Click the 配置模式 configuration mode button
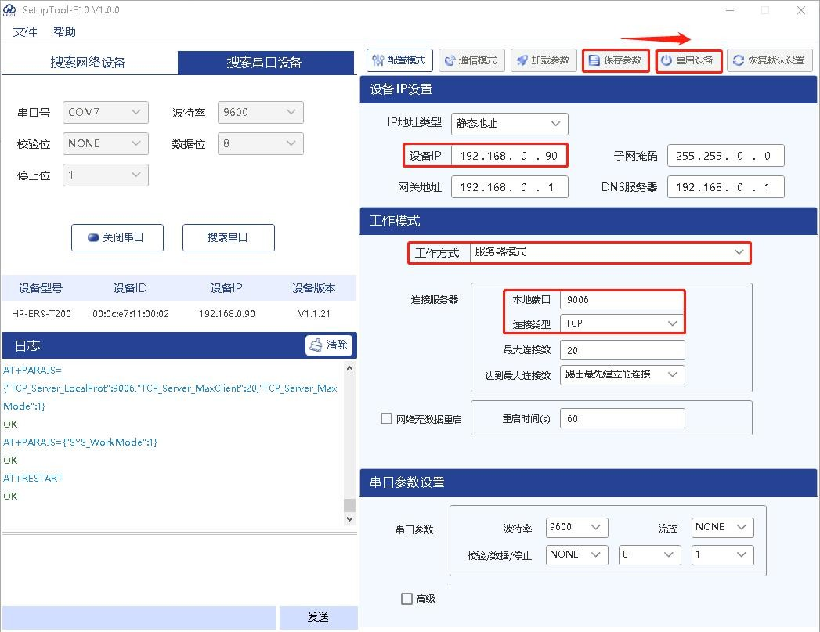Image resolution: width=820 pixels, height=632 pixels. point(399,60)
